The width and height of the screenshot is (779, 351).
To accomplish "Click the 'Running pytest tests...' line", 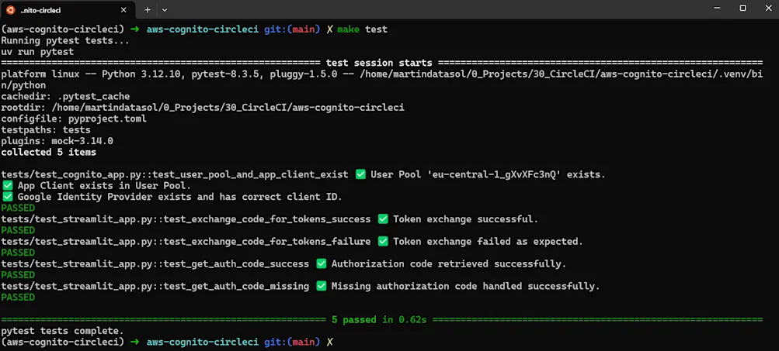I will [x=65, y=40].
